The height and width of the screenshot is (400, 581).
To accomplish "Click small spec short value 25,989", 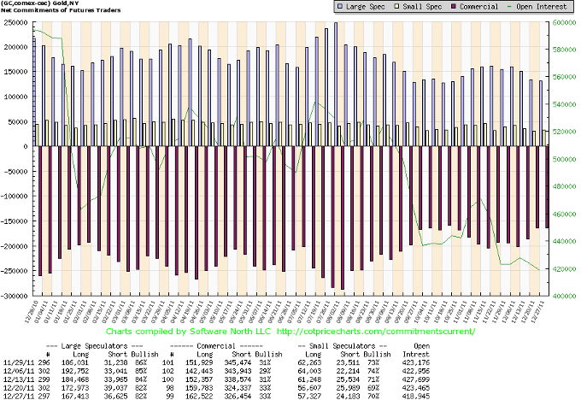I will click(x=349, y=388).
